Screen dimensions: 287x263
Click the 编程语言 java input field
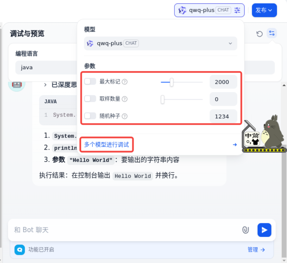[x=46, y=68]
